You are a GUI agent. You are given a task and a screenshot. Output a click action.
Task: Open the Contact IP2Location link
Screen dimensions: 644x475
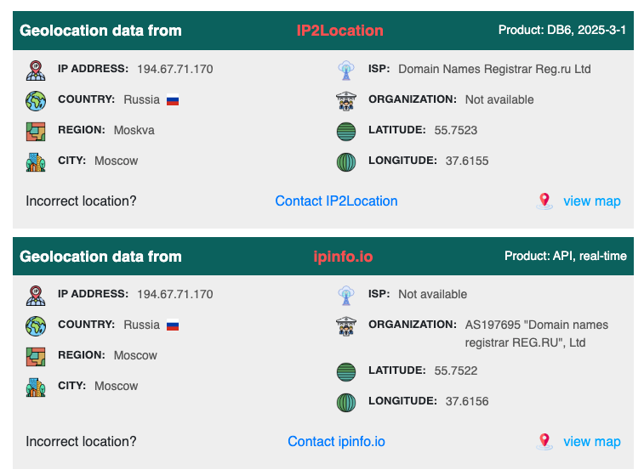coord(336,201)
